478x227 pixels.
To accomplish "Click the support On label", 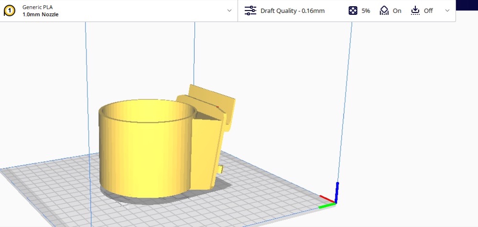I will coord(397,11).
